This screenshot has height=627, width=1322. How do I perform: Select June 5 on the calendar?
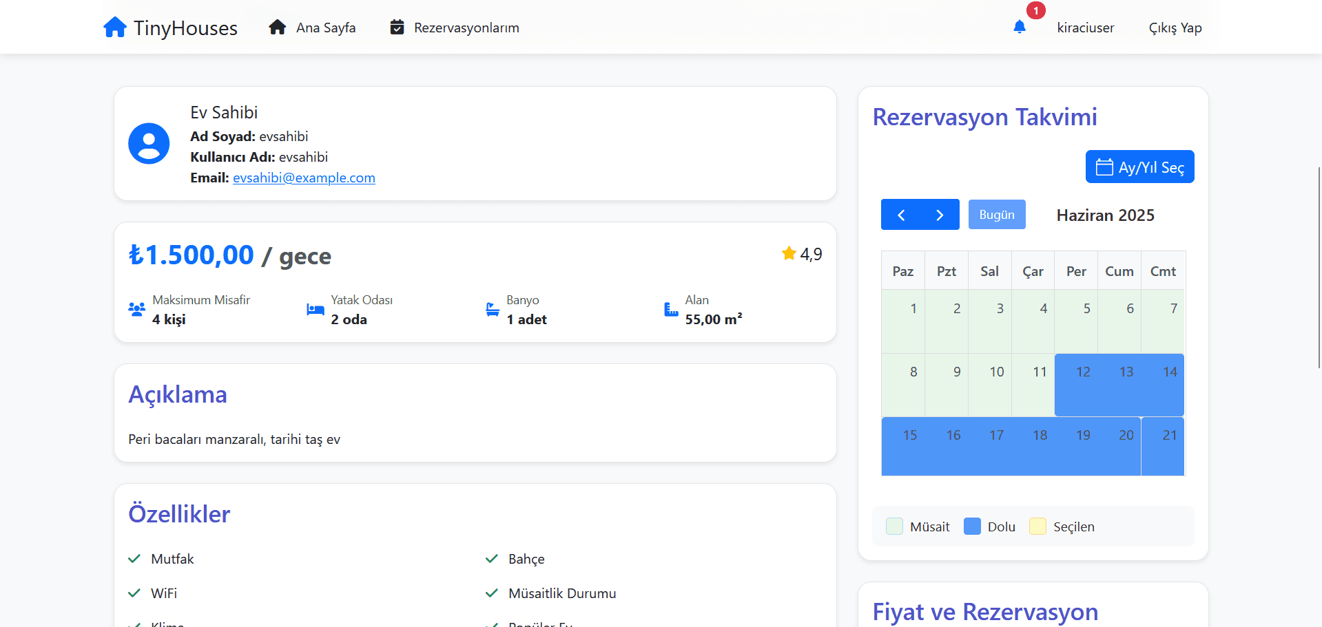pos(1077,321)
